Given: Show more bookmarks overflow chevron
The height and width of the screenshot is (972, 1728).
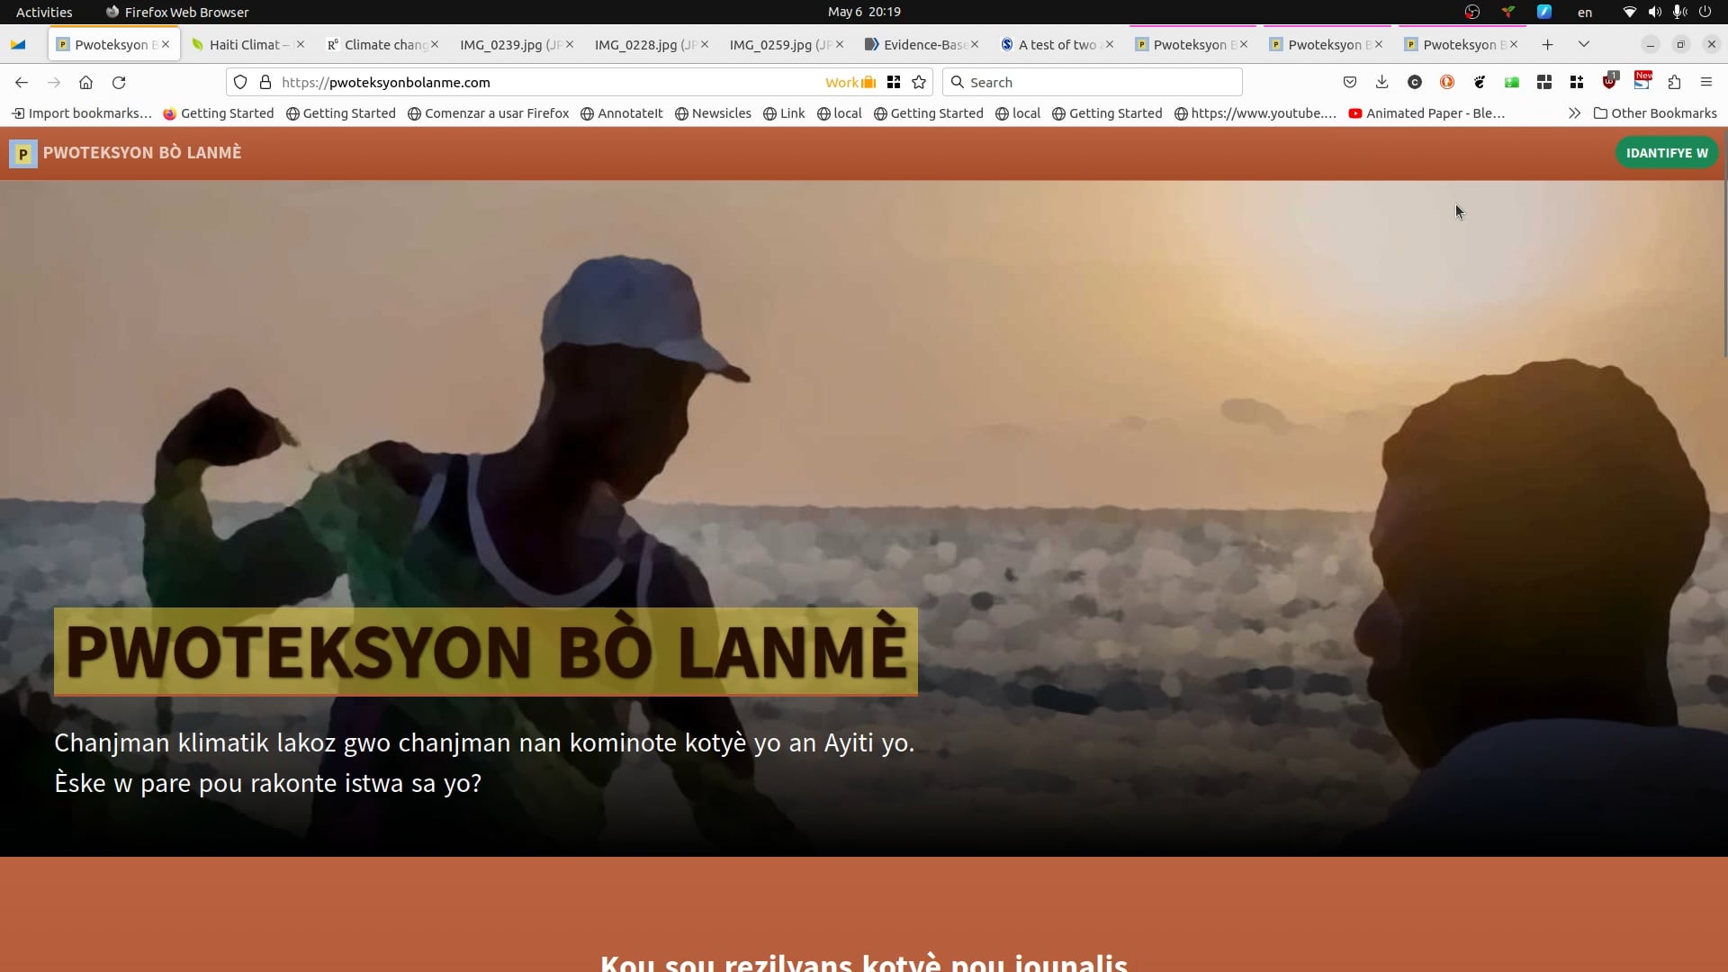Looking at the screenshot, I should (x=1574, y=113).
